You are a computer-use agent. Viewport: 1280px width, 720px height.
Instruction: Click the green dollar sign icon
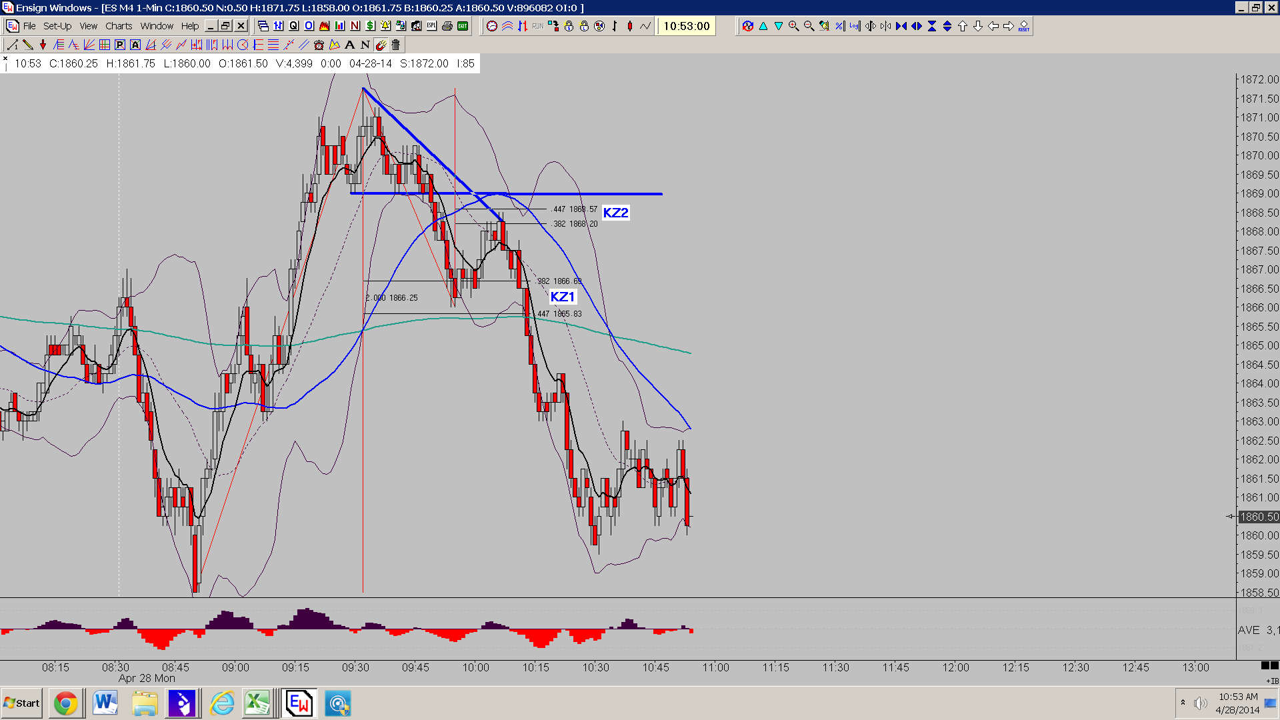coord(370,26)
